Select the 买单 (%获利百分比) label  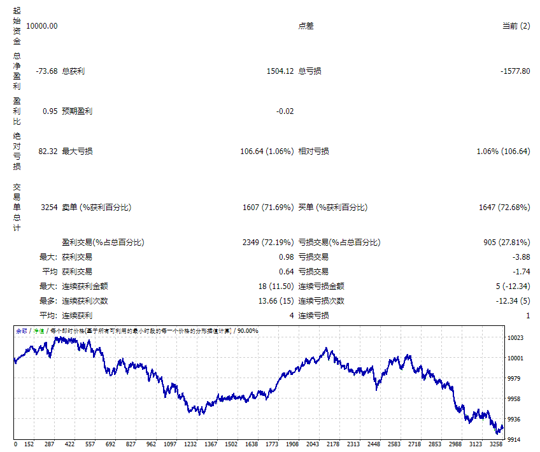[x=332, y=208]
